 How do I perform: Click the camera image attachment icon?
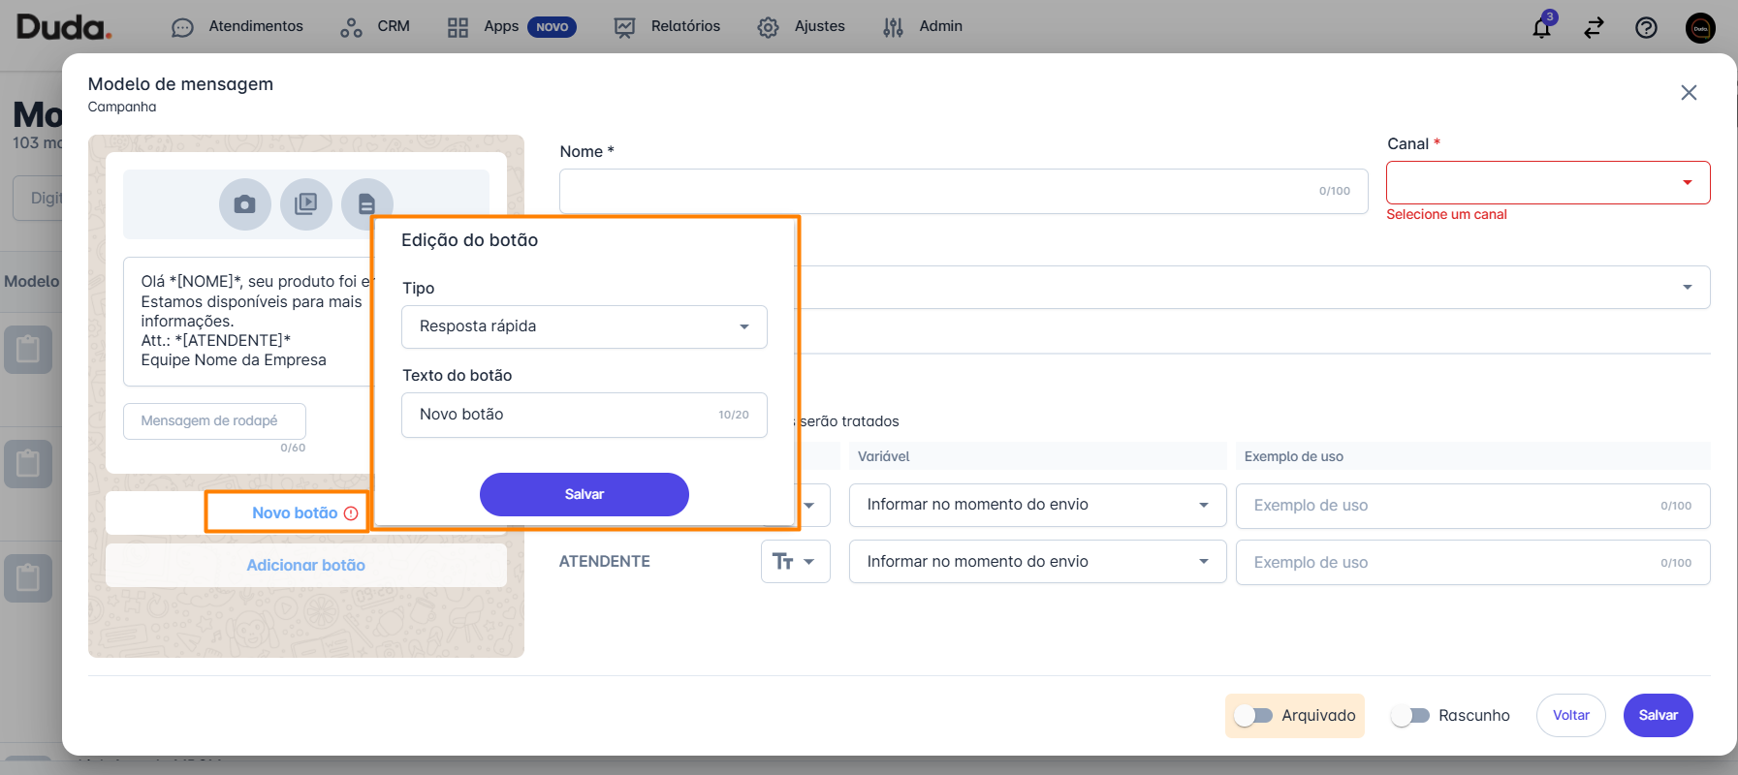244,204
